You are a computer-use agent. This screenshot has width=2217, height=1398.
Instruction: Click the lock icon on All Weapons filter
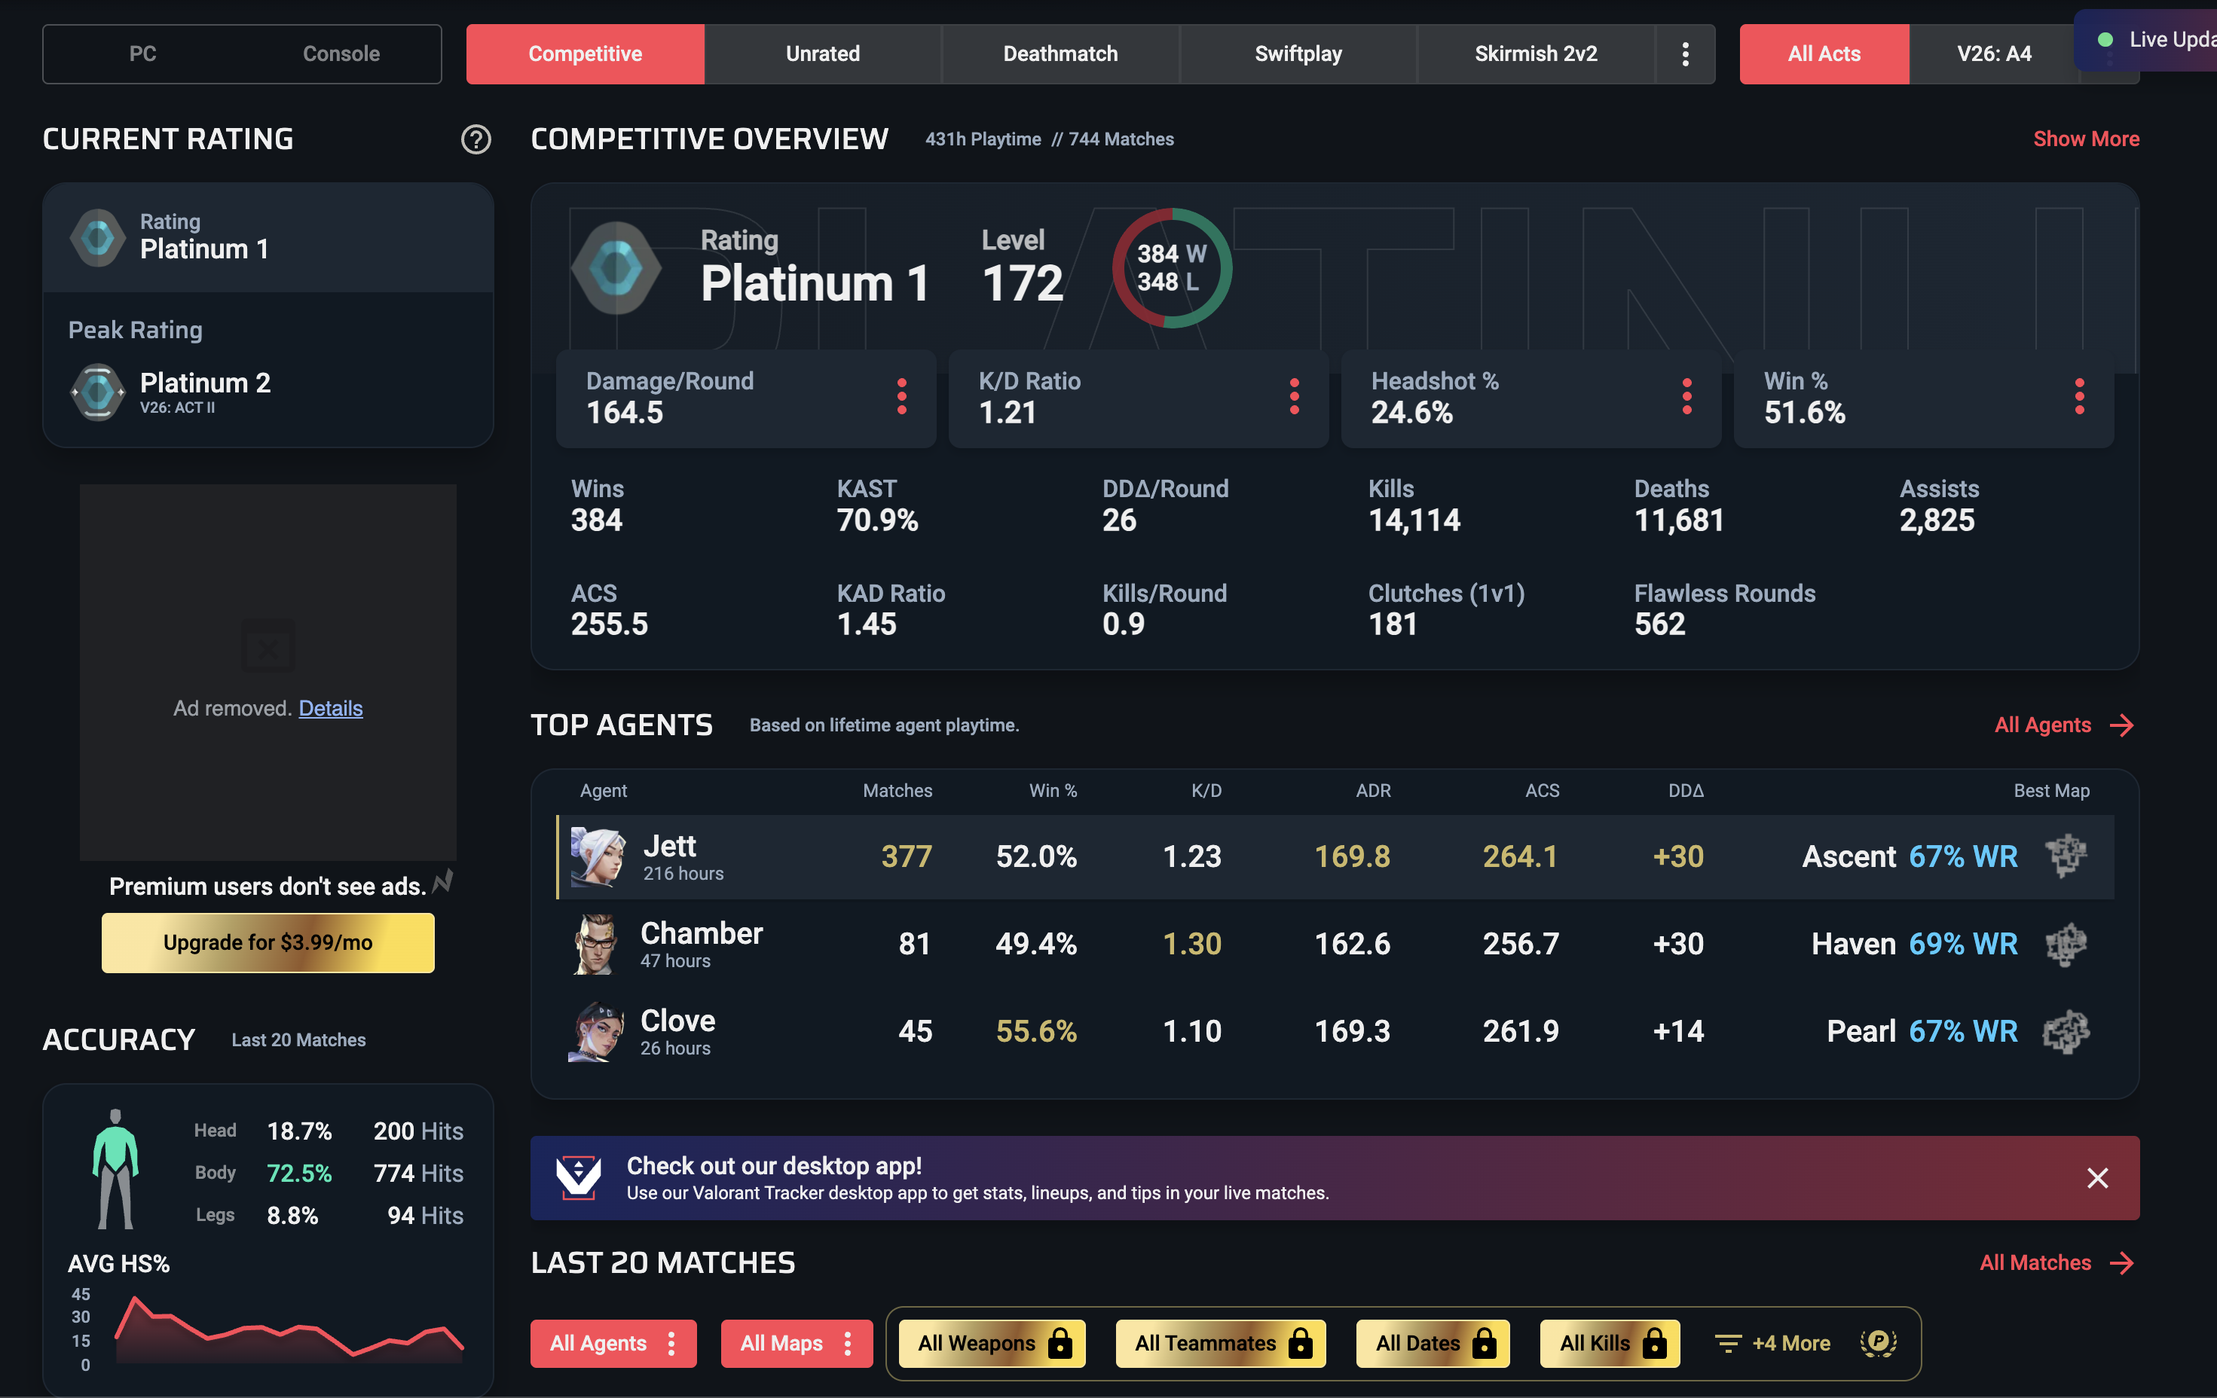pos(1060,1344)
